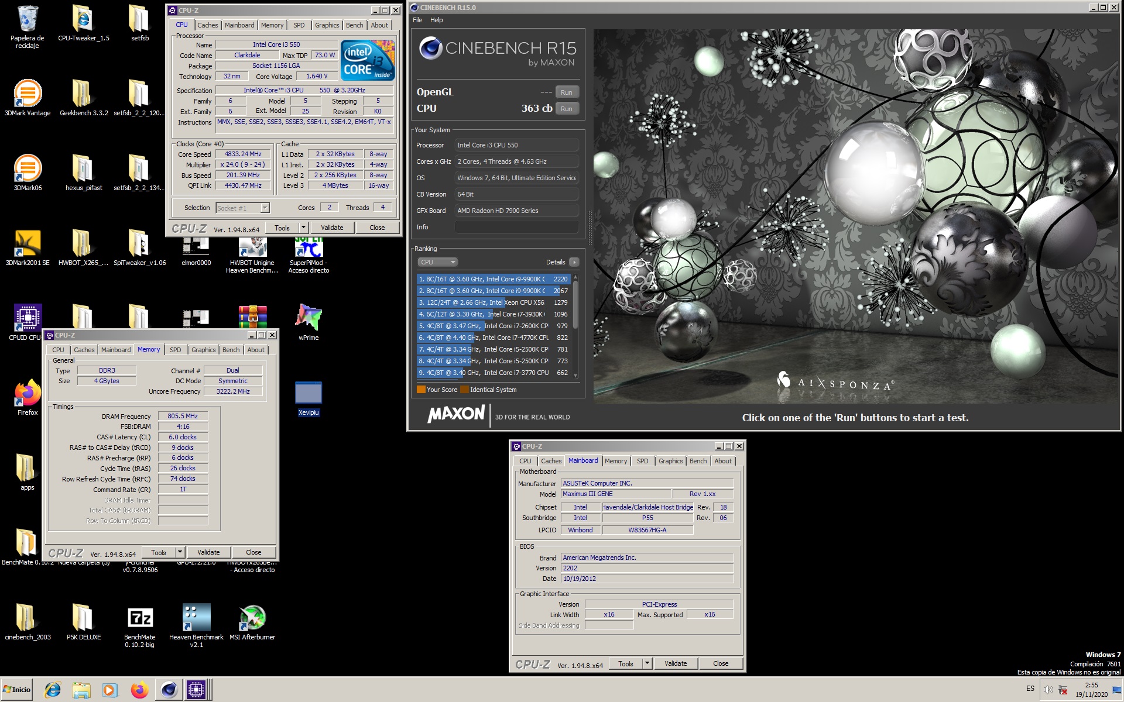Launch wPrime desktop icon
This screenshot has height=702, width=1124.
pyautogui.click(x=309, y=322)
